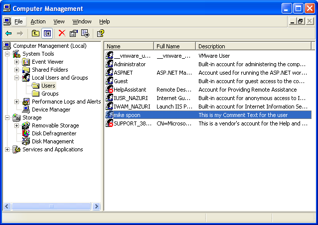Sort by the Description column header

[x=254, y=46]
